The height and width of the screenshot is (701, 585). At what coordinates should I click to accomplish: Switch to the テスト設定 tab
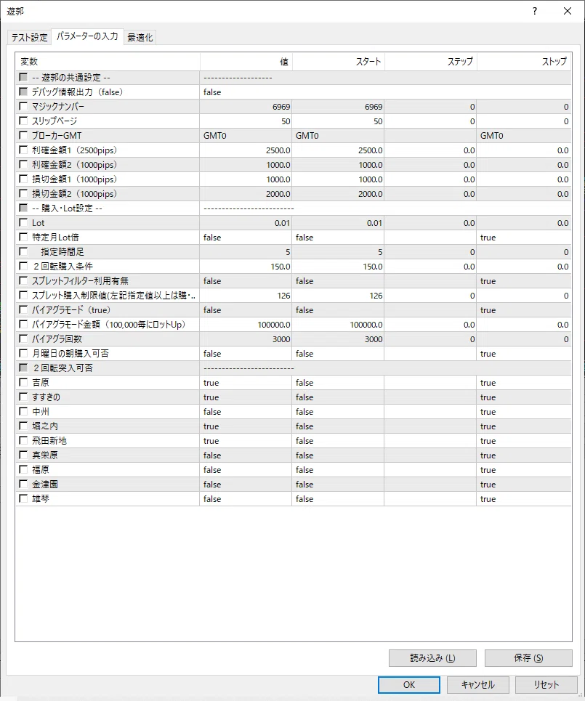30,37
